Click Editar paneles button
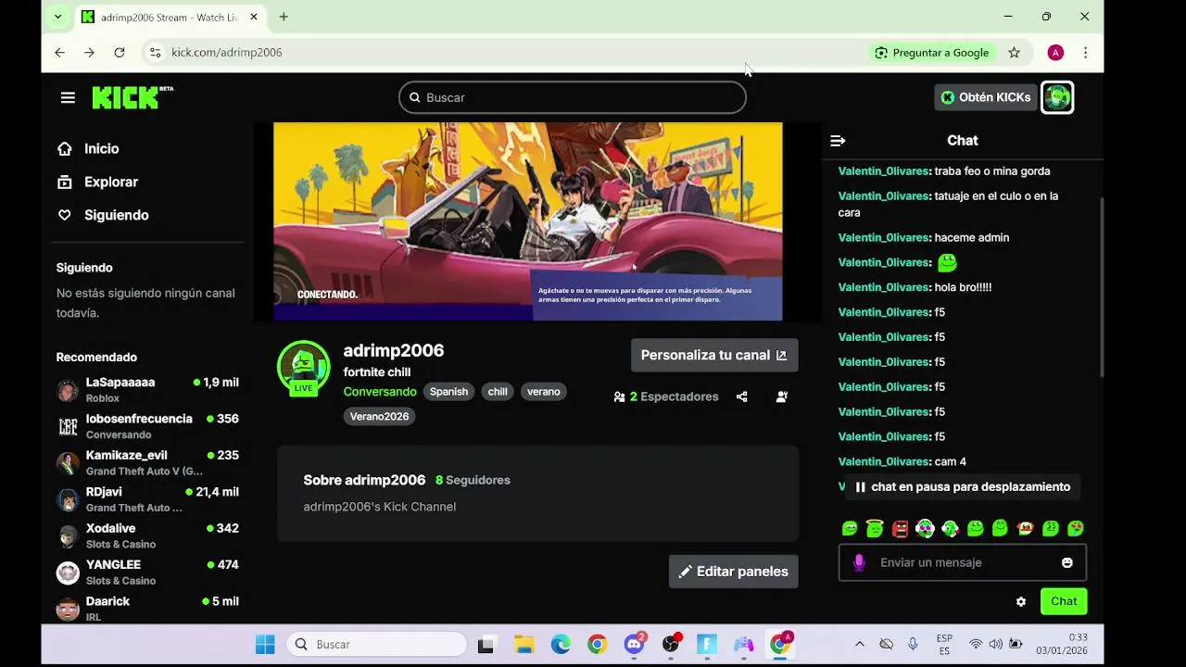Screen dimensions: 1186x667 [734, 572]
